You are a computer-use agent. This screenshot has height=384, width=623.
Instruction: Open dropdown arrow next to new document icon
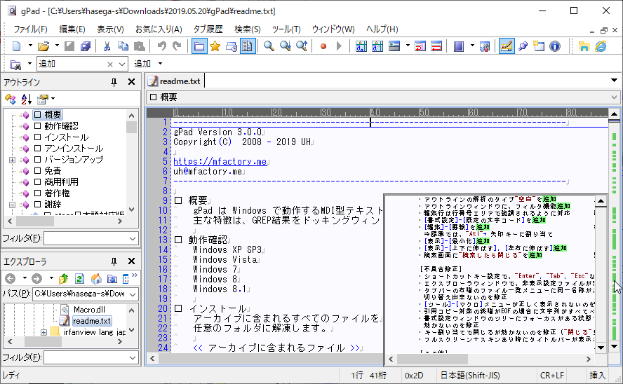(x=30, y=46)
